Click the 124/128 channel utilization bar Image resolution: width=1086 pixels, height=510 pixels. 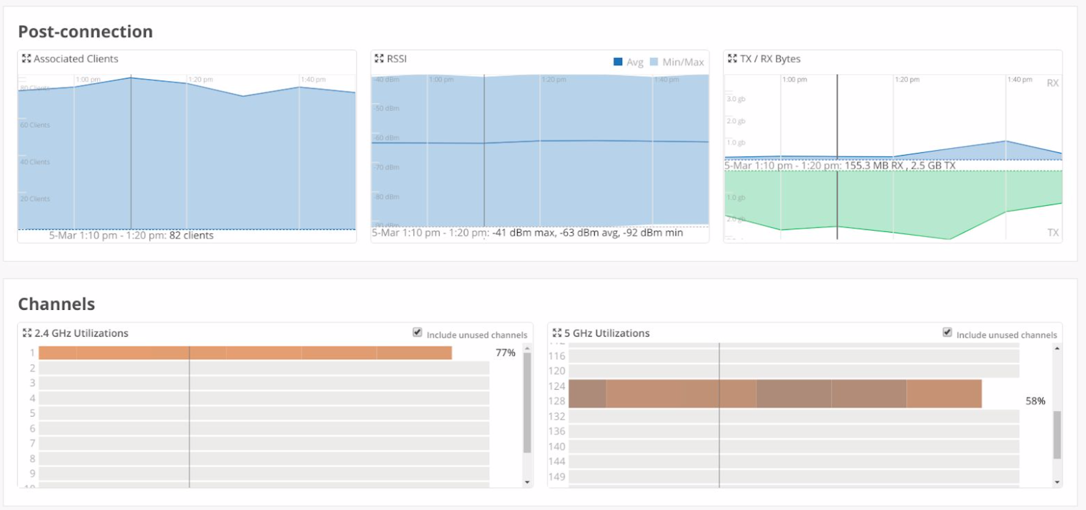click(x=775, y=393)
